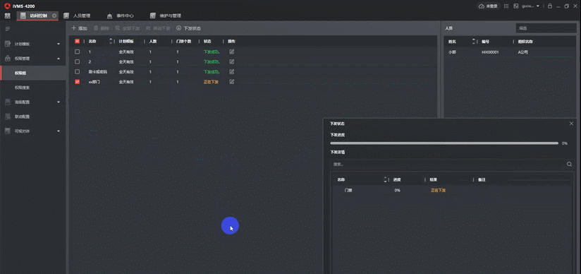Open the task list icon in title bar
The height and width of the screenshot is (274, 581).
[x=506, y=6]
